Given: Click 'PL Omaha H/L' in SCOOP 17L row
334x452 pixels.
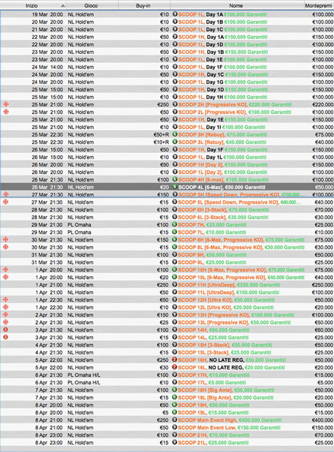Looking at the screenshot, I should pyautogui.click(x=83, y=382).
